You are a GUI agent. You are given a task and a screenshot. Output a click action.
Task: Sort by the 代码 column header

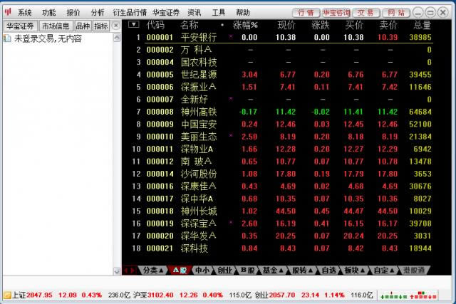pos(155,25)
